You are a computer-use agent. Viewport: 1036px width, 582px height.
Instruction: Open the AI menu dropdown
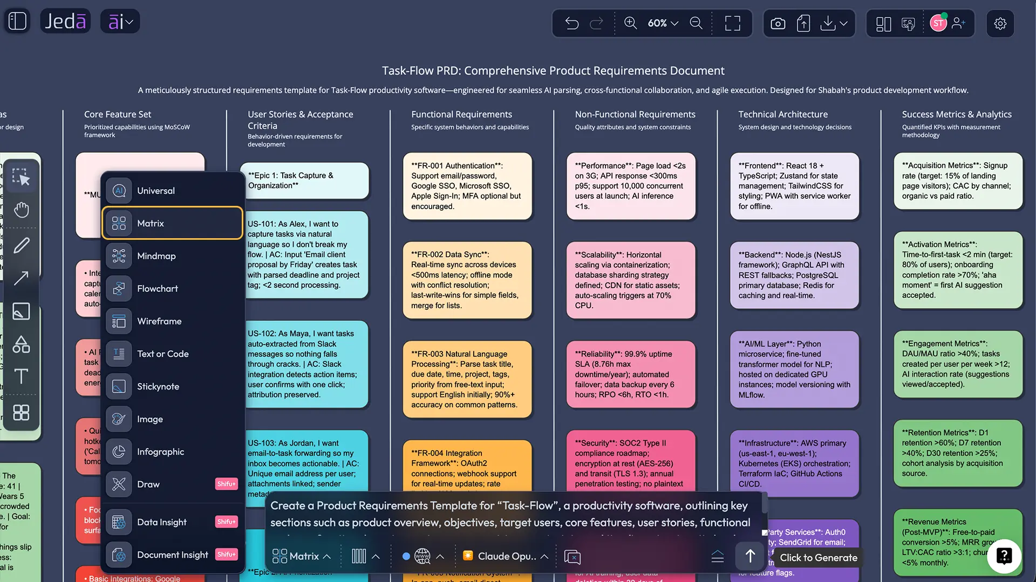pyautogui.click(x=120, y=22)
